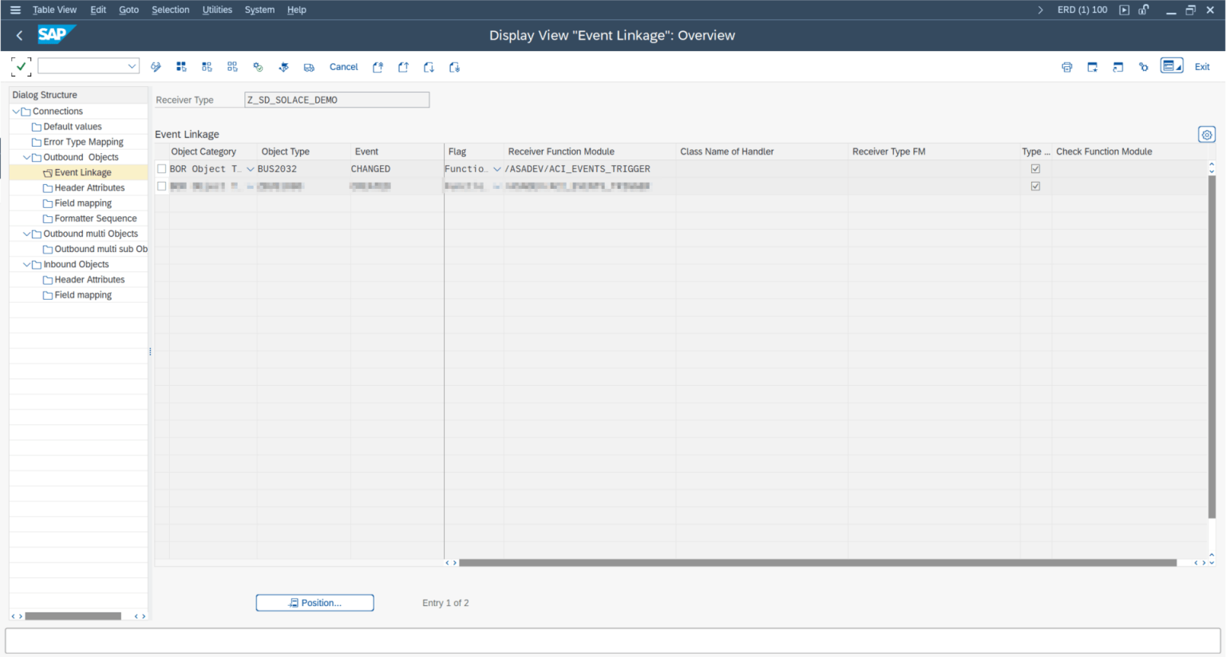This screenshot has width=1226, height=657.
Task: Open the Flag dropdown showing Function
Action: (497, 168)
